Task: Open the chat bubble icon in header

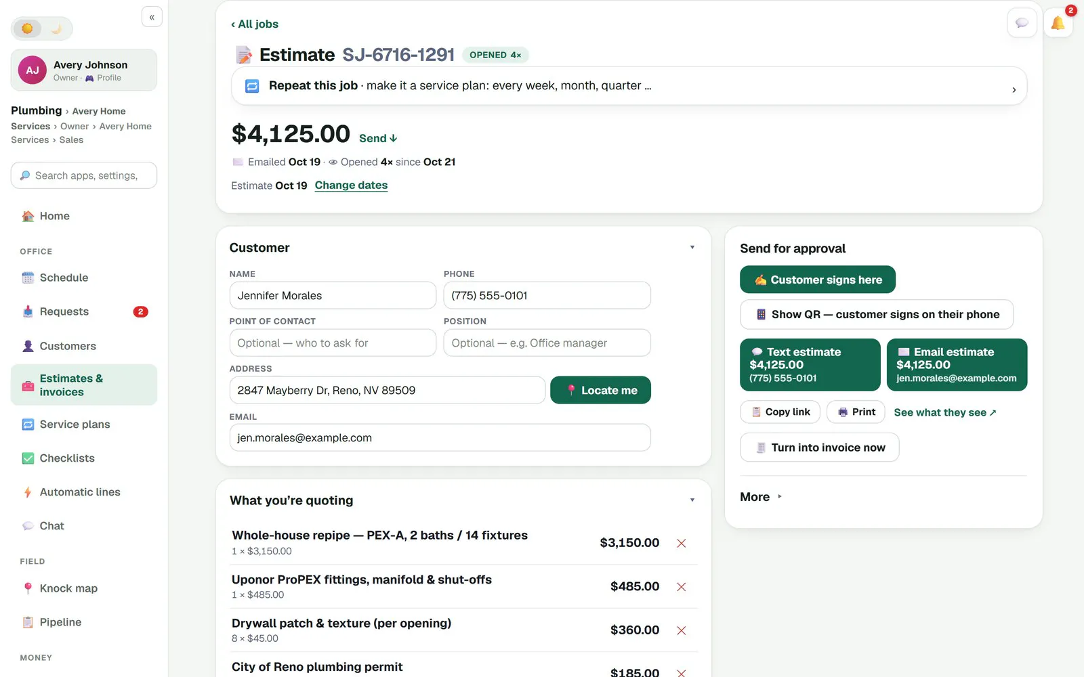Action: click(1022, 23)
